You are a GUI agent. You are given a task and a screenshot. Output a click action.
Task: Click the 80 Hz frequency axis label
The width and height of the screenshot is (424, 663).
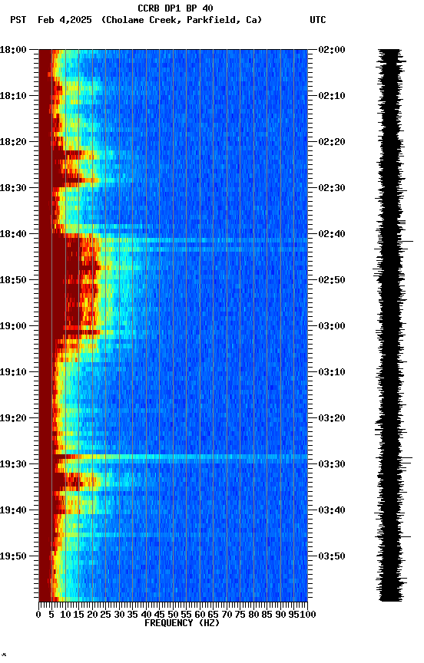[x=253, y=615]
